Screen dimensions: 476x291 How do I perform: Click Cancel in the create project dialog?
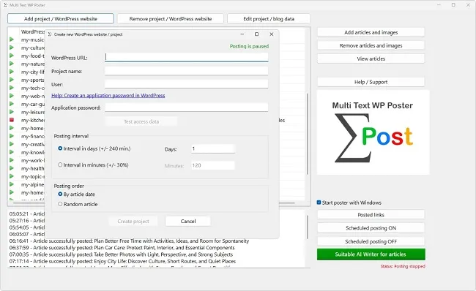click(x=188, y=221)
